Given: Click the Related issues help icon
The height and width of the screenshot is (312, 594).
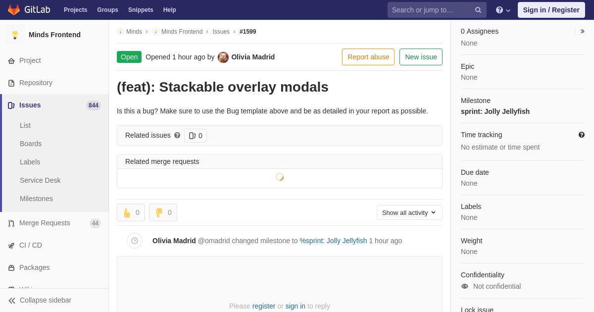Looking at the screenshot, I should [x=177, y=135].
